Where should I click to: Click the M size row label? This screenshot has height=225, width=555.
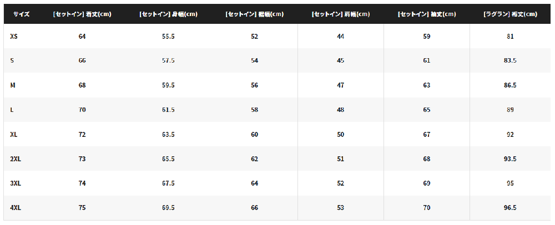tap(12, 85)
